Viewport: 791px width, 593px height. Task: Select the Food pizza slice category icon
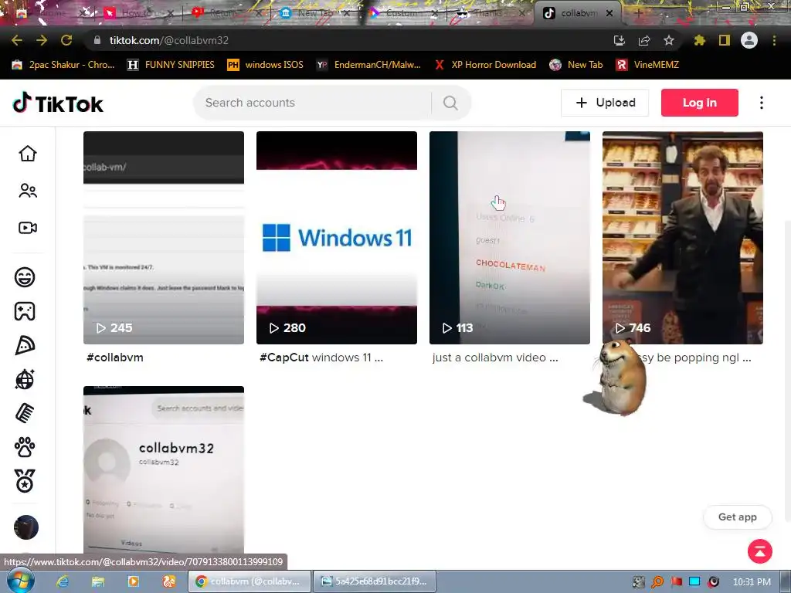tap(25, 345)
